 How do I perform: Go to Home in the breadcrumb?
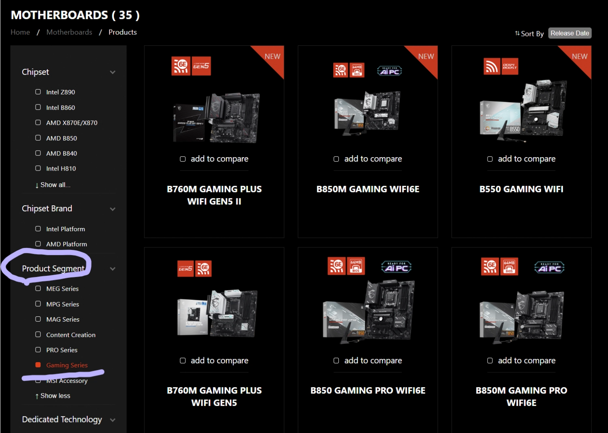pos(20,32)
